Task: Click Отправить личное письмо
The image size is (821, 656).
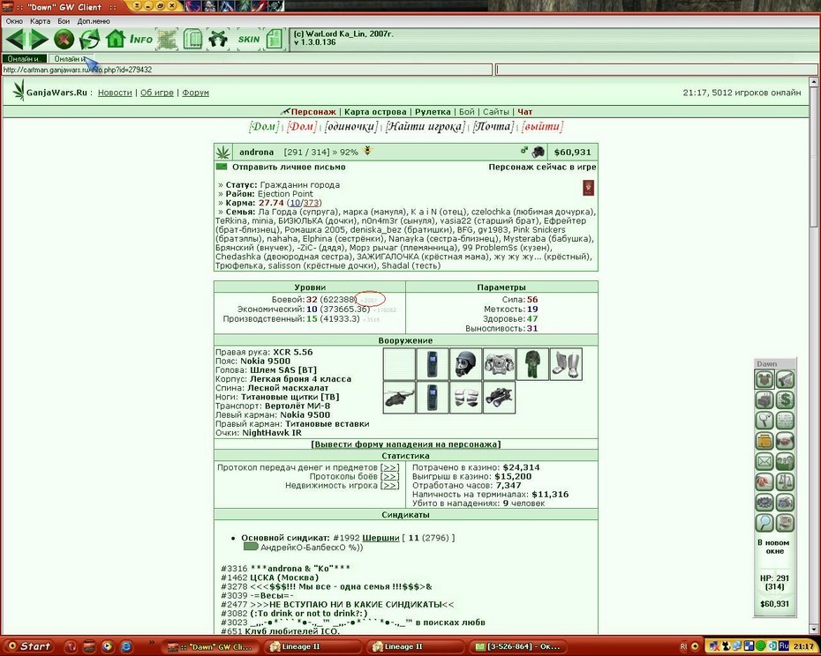Action: 289,167
